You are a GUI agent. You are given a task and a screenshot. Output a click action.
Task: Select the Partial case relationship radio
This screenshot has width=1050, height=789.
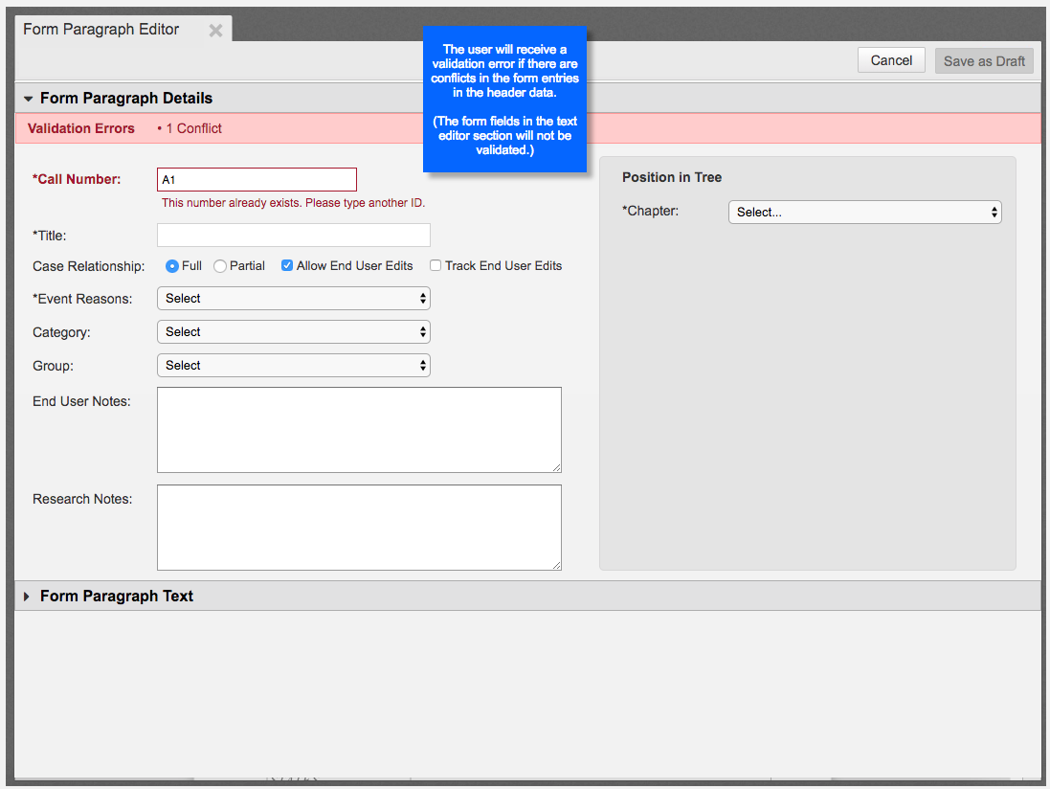click(x=219, y=266)
